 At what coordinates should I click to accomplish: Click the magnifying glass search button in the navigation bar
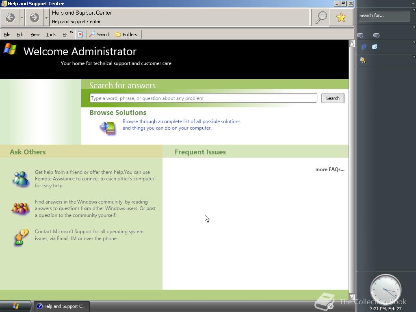point(321,17)
